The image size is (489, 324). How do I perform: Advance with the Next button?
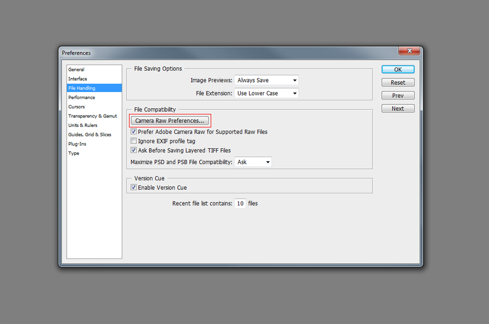click(x=398, y=109)
